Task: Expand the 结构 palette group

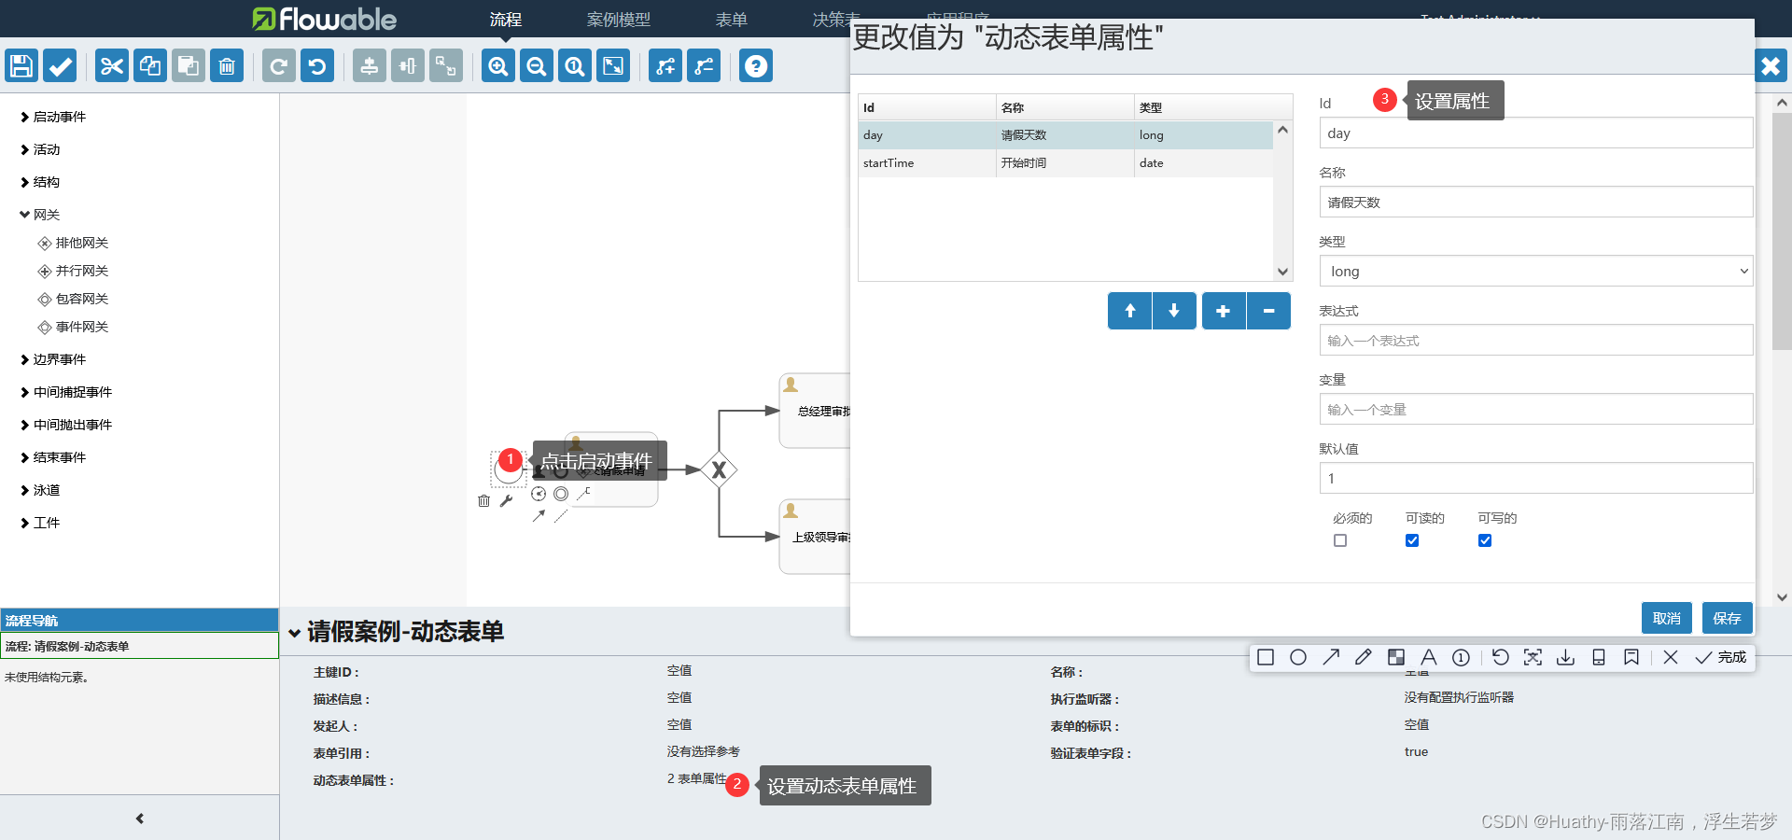Action: point(41,182)
